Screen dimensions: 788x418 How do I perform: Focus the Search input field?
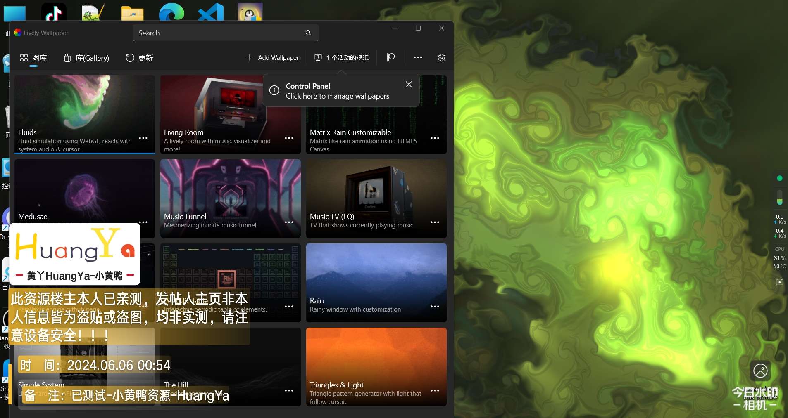tap(219, 33)
